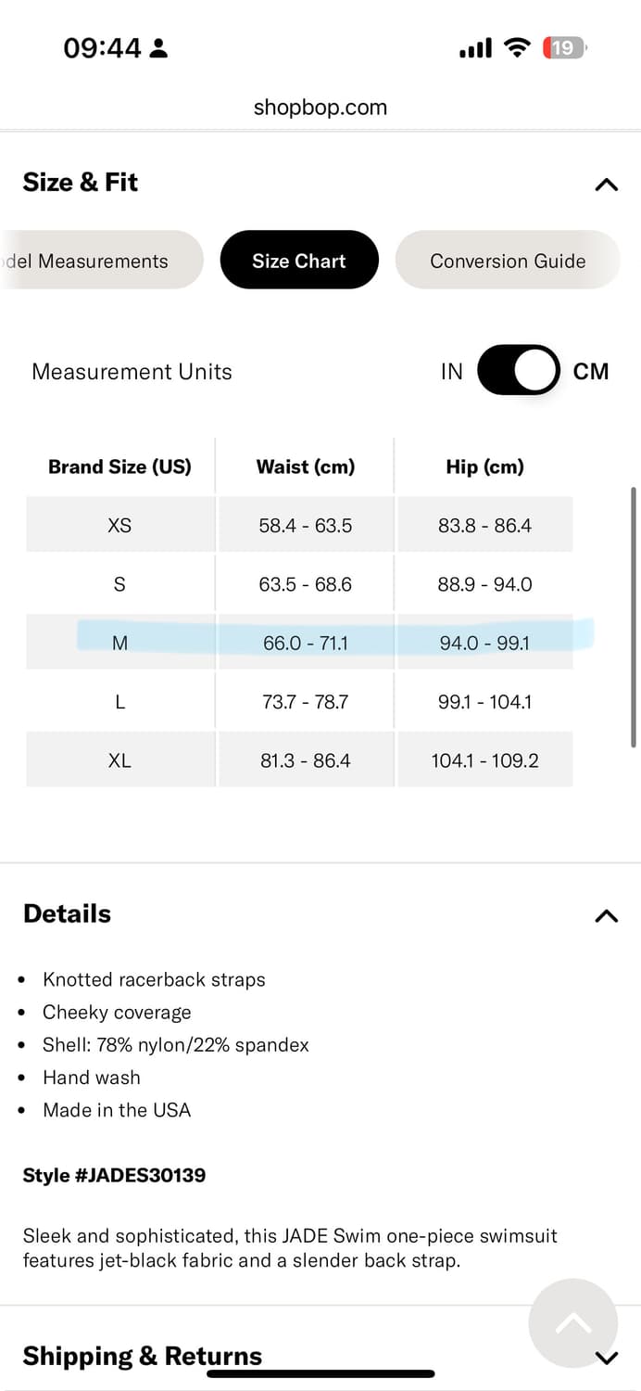This screenshot has height=1391, width=641.
Task: Collapse the Size & Fit section
Action: 606,184
